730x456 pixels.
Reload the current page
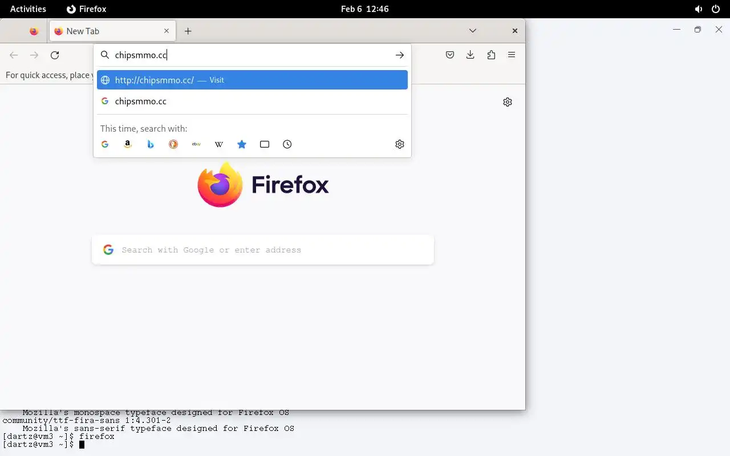tap(55, 55)
